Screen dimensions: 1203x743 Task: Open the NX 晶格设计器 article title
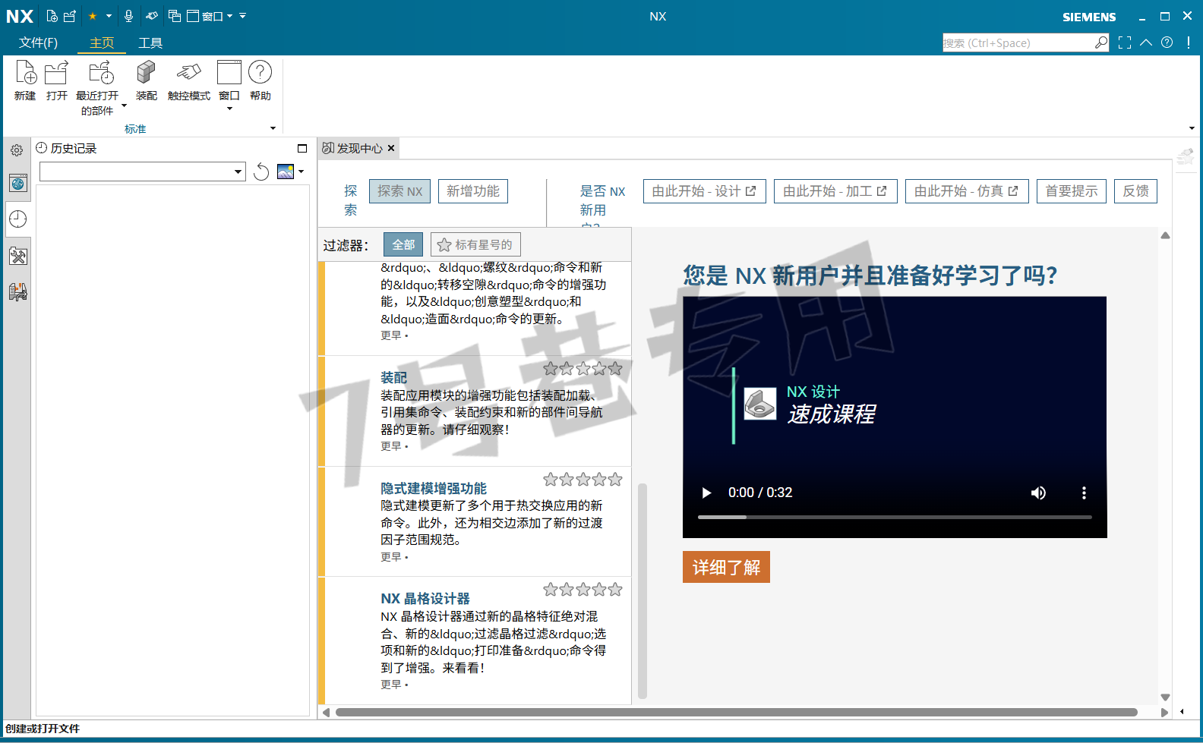pyautogui.click(x=425, y=599)
